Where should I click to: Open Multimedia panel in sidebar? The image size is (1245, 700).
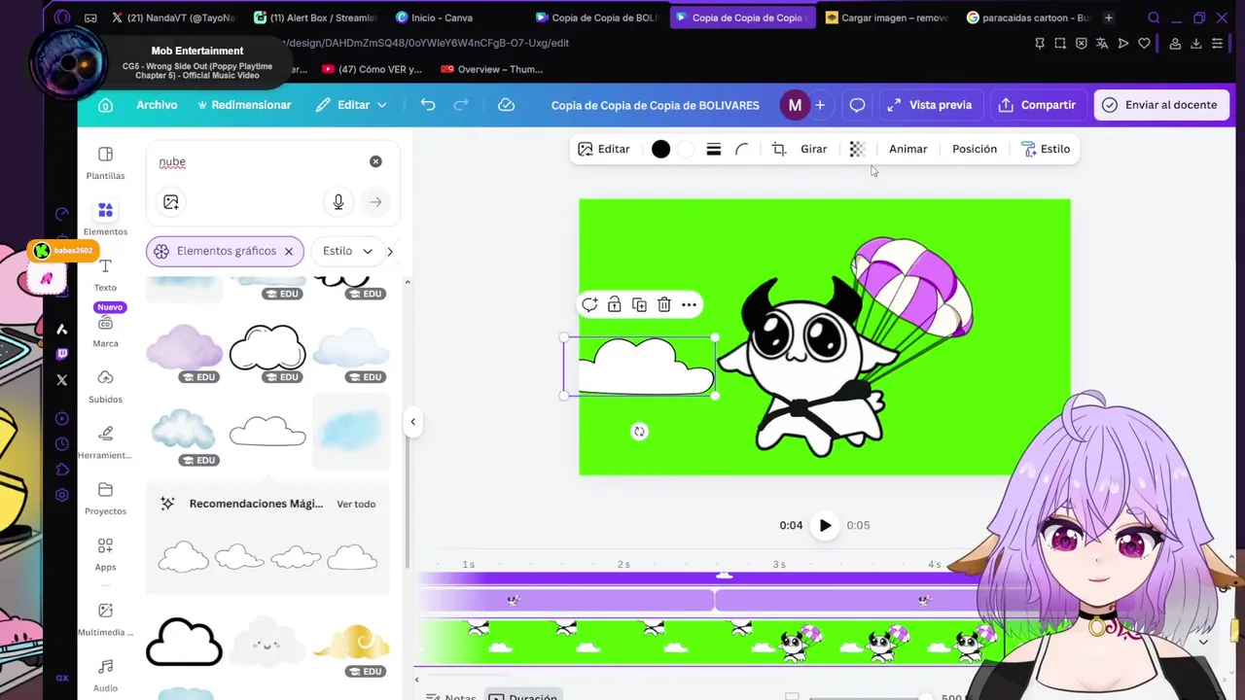105,619
